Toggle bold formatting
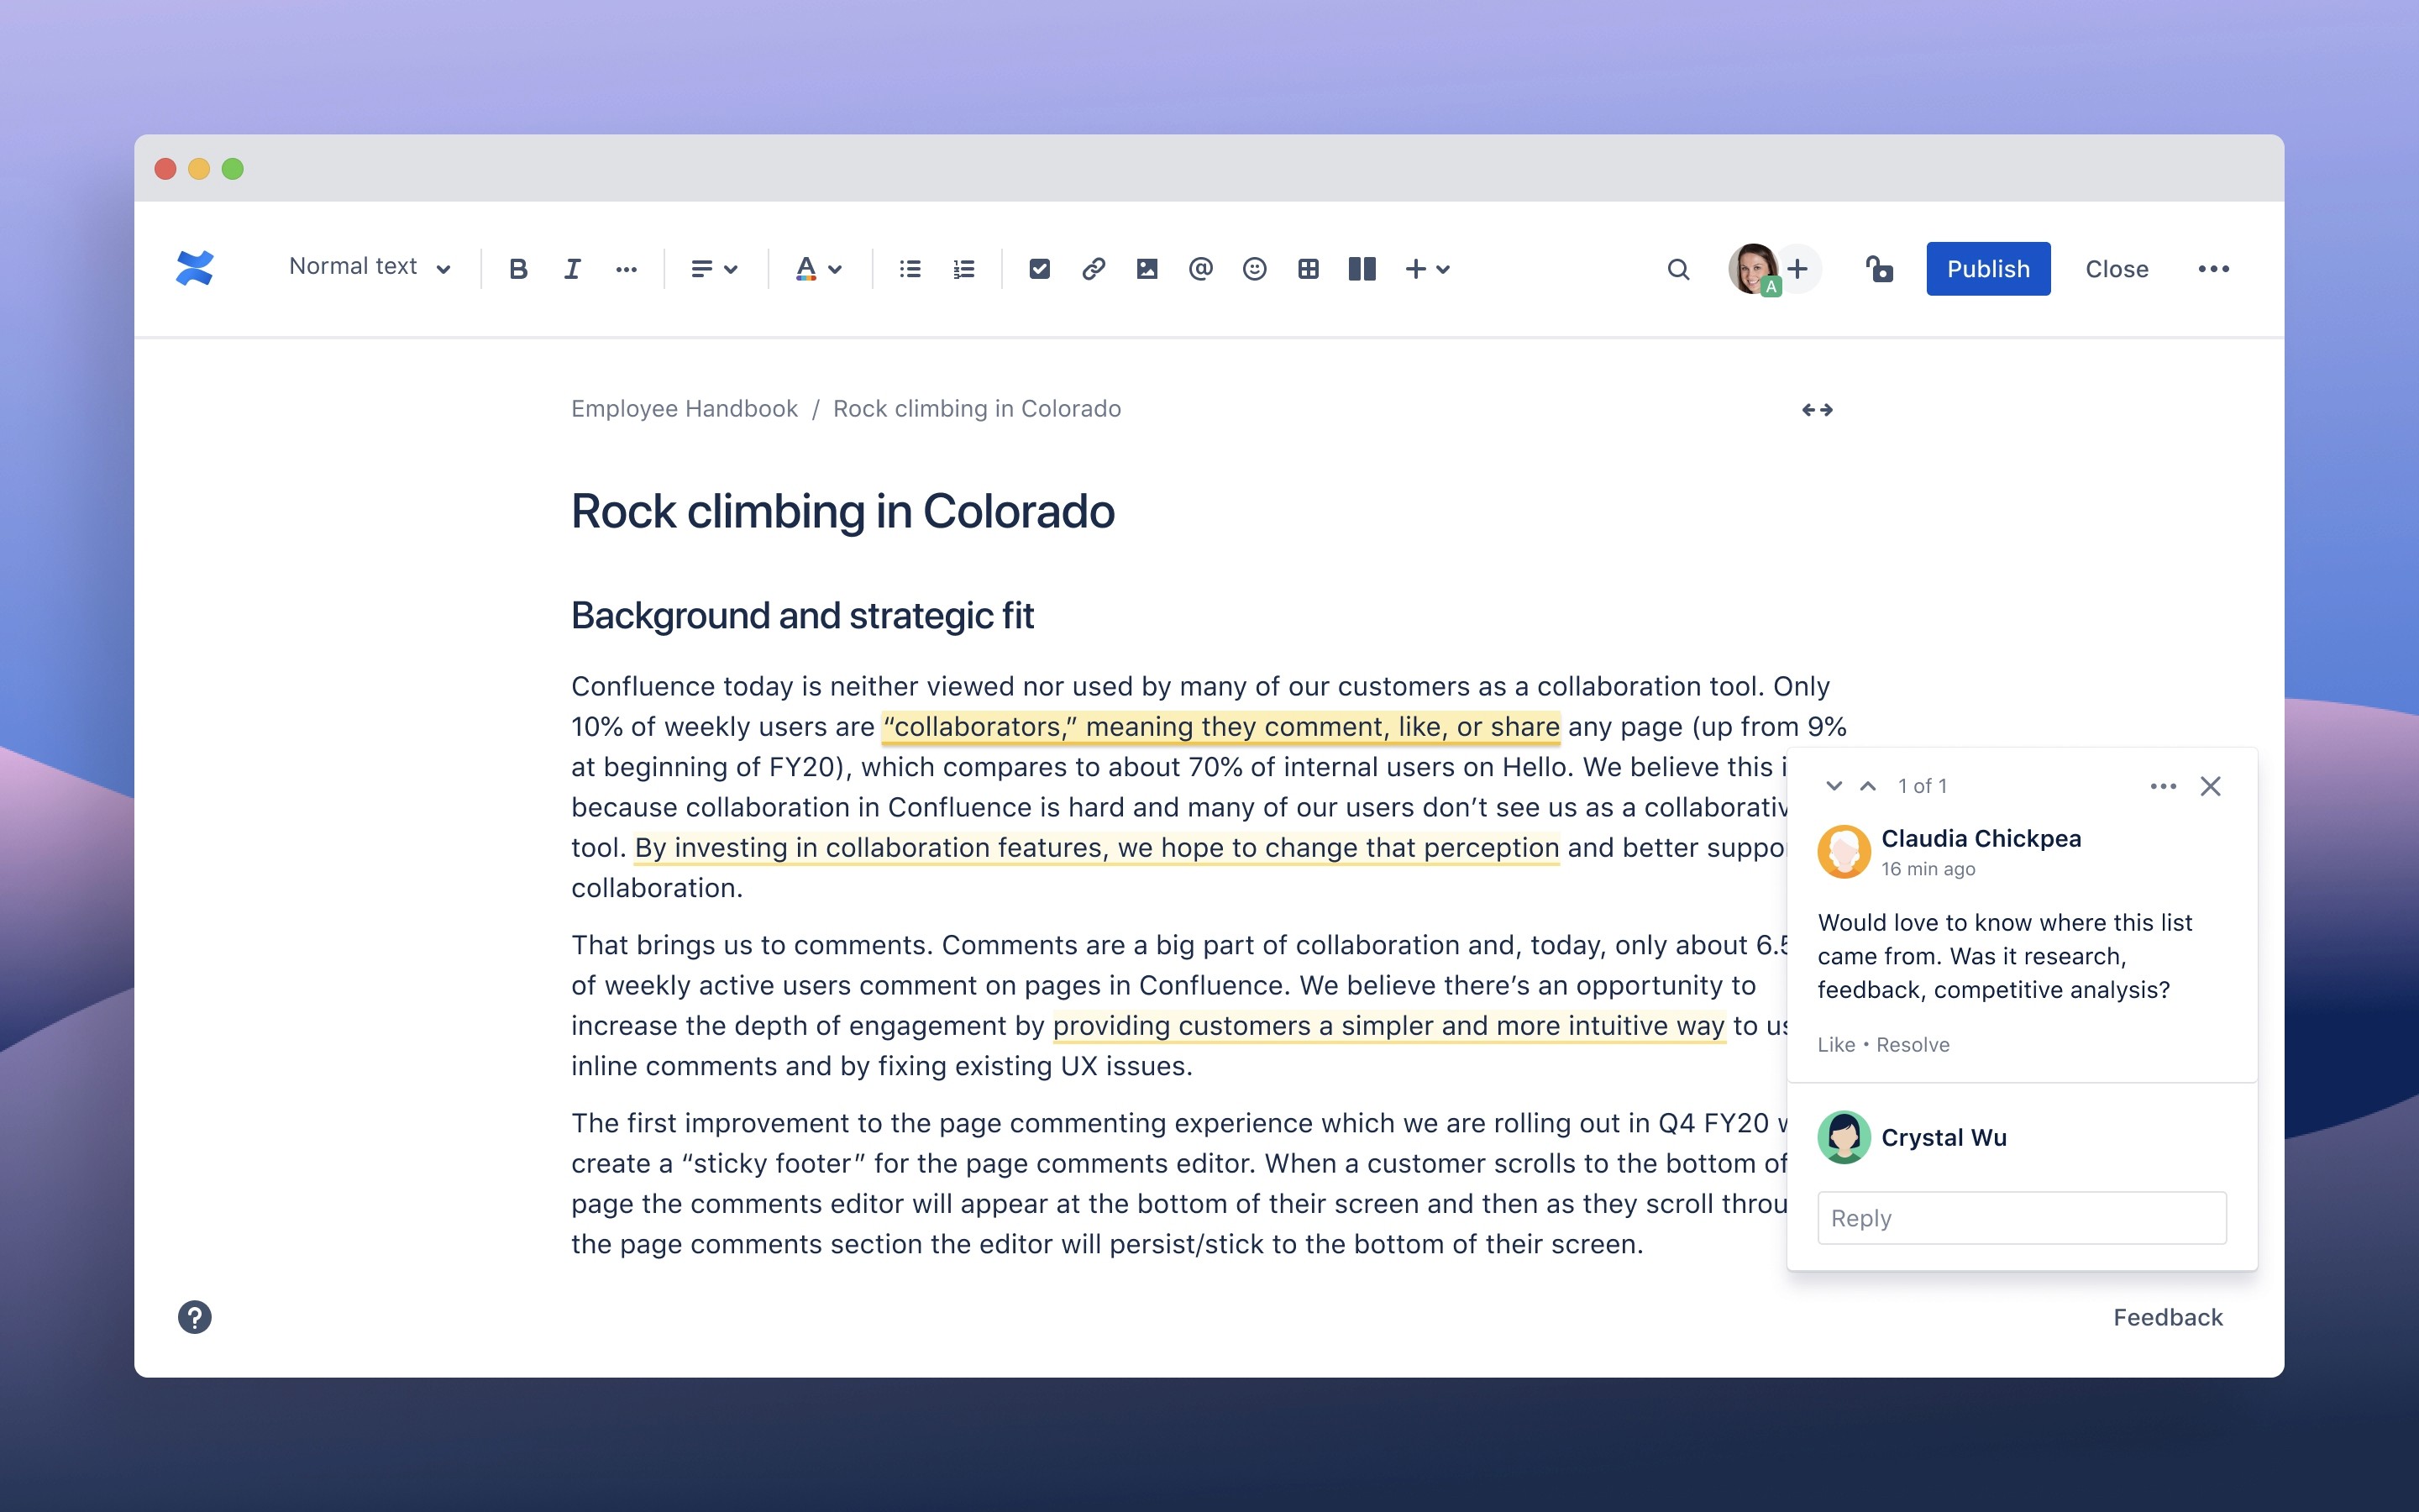The image size is (2419, 1512). 517,269
